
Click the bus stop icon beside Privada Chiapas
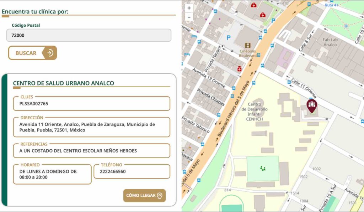[x=232, y=96]
